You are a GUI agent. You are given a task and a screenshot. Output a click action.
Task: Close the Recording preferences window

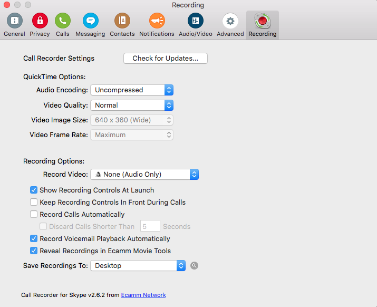pyautogui.click(x=7, y=5)
